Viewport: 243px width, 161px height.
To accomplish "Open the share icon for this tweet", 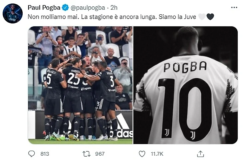I will pos(200,154).
